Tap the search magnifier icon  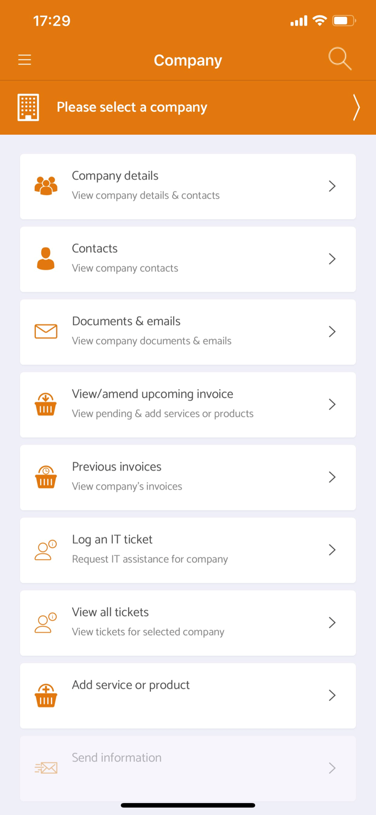pos(340,59)
